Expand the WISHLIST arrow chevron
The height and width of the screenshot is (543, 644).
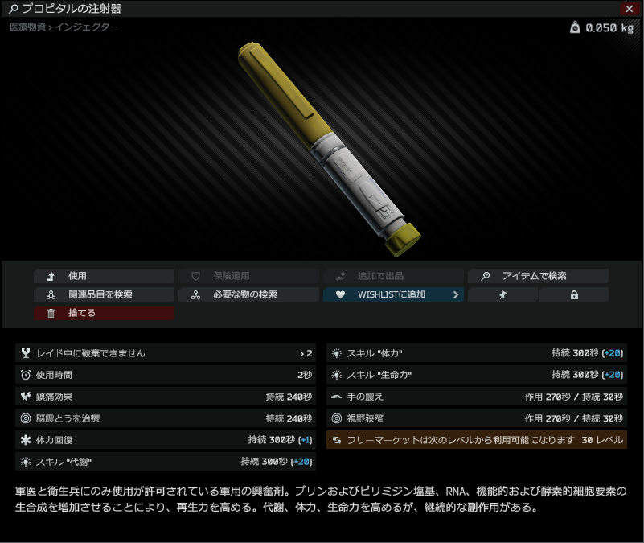pos(456,294)
